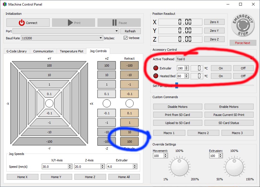Click the Disable Motors button
Viewport: 260px width, 187px height.
coord(178,107)
